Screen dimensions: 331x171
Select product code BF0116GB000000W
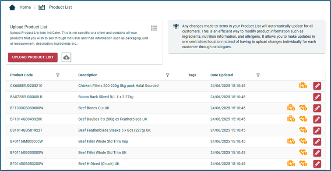[x=27, y=153]
